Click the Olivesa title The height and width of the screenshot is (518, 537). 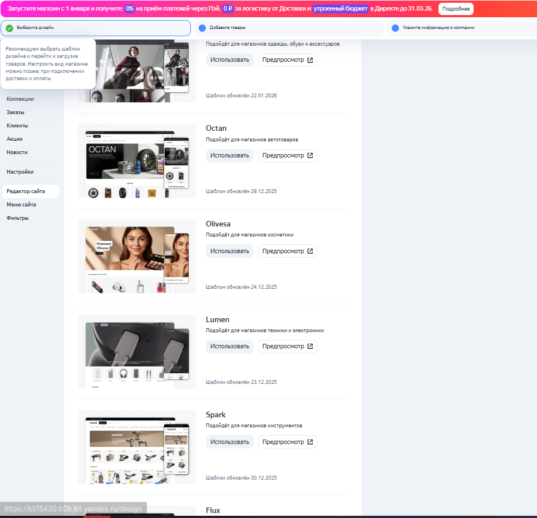tap(218, 224)
